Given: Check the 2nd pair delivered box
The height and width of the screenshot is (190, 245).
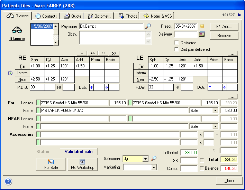Looking at the screenshot, I should tap(177, 49).
